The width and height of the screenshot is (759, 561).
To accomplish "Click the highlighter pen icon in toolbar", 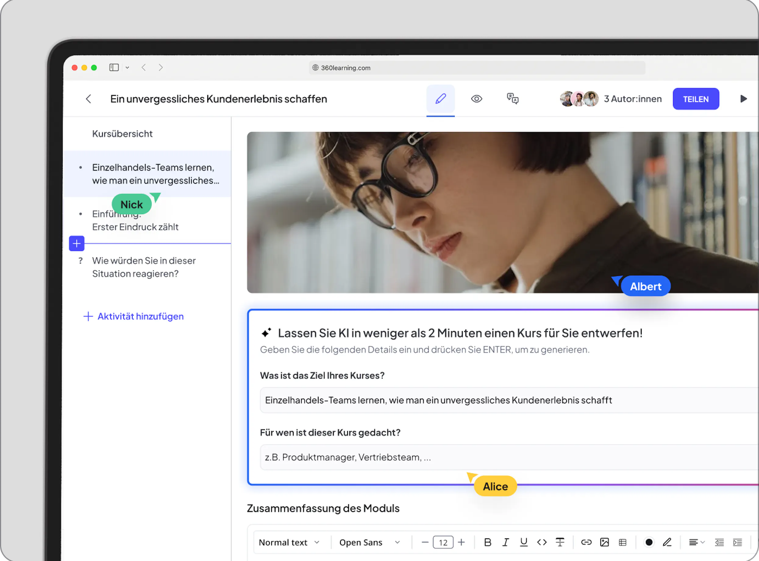I will point(667,542).
